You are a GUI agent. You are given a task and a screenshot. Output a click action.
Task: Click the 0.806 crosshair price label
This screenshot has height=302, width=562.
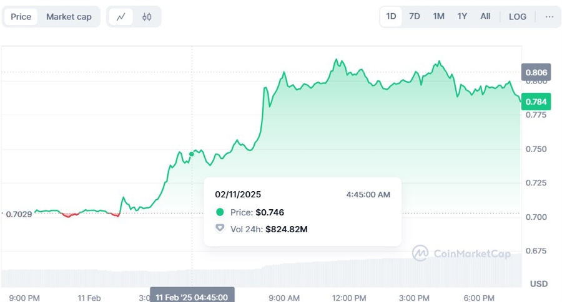[536, 73]
